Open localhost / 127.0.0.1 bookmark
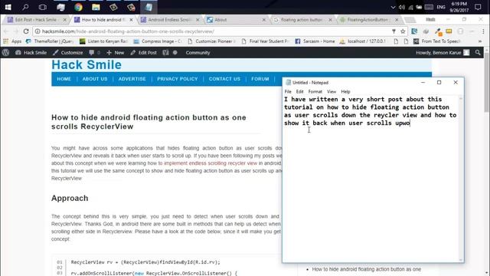Image resolution: width=490 pixels, height=276 pixels. click(x=362, y=41)
